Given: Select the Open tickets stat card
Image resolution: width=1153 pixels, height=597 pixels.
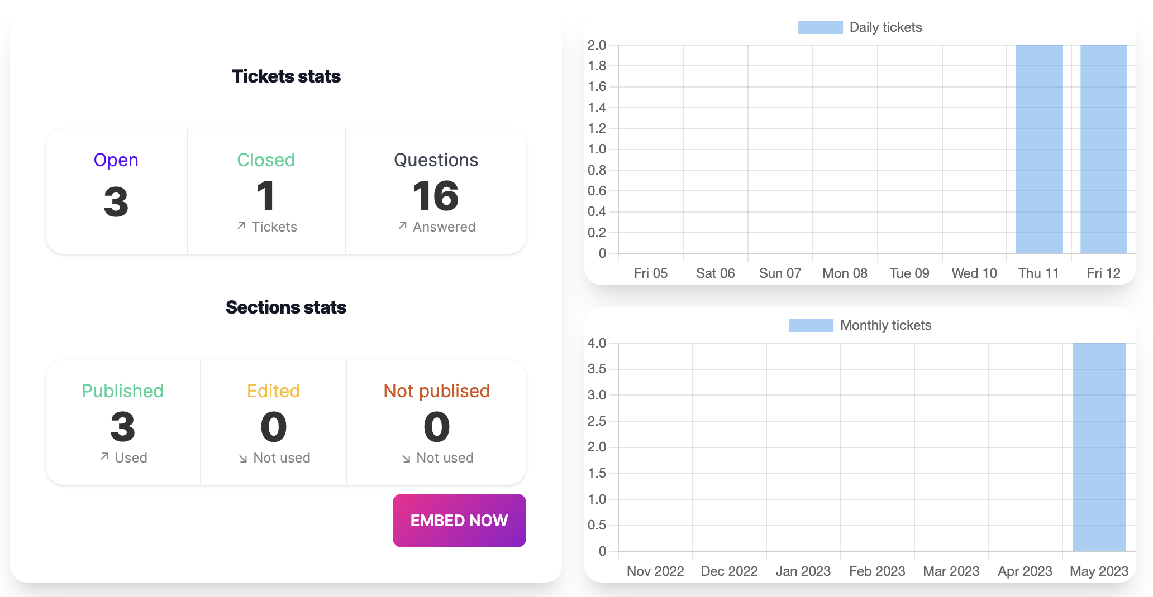Looking at the screenshot, I should click(116, 191).
